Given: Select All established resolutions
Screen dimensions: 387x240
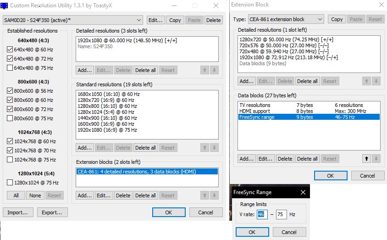Looking at the screenshot, I should 16,195.
